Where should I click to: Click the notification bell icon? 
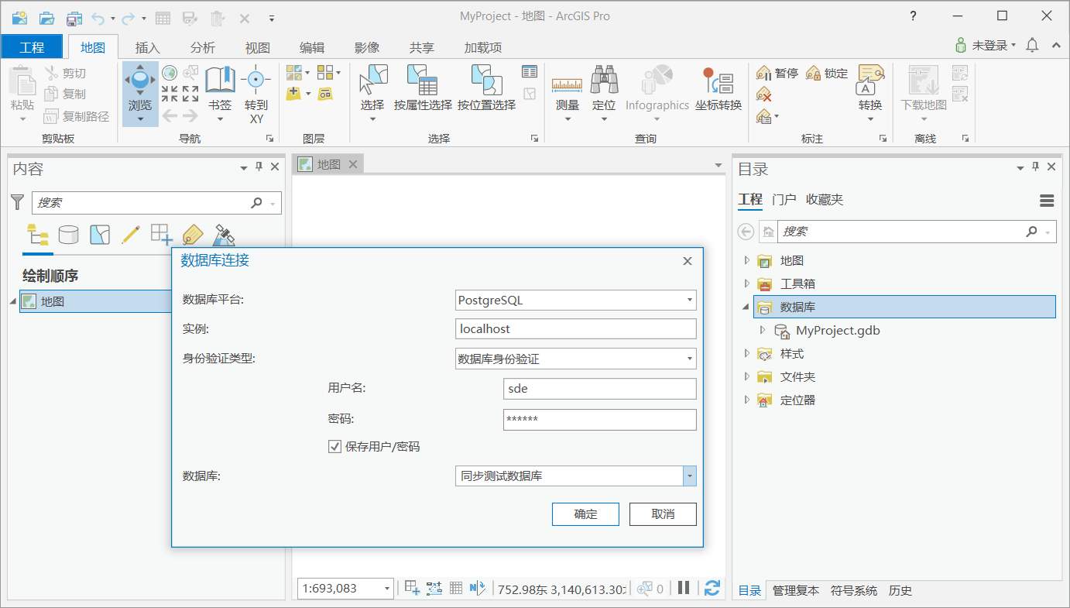click(x=1032, y=46)
